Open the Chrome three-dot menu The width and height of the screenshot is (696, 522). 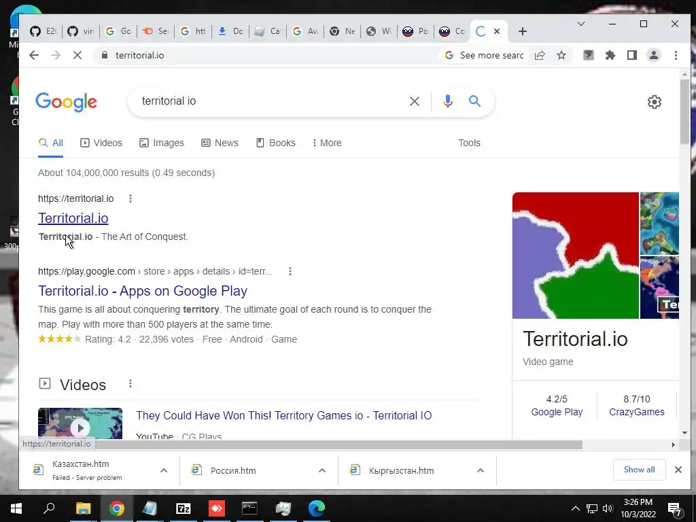click(x=676, y=55)
